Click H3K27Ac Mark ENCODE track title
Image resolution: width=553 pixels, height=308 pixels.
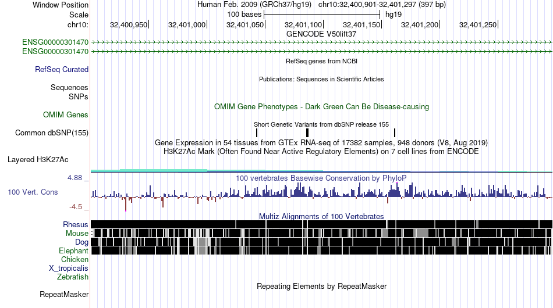321,152
